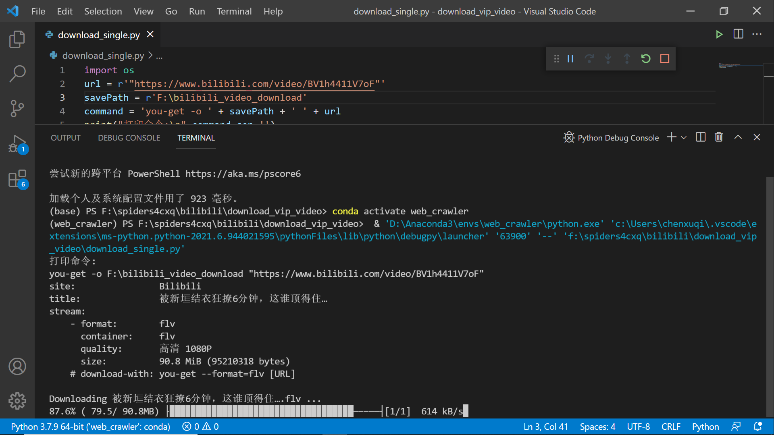Click the terminal vertical scrollbar
Viewport: 774px width, 435px height.
pyautogui.click(x=770, y=296)
